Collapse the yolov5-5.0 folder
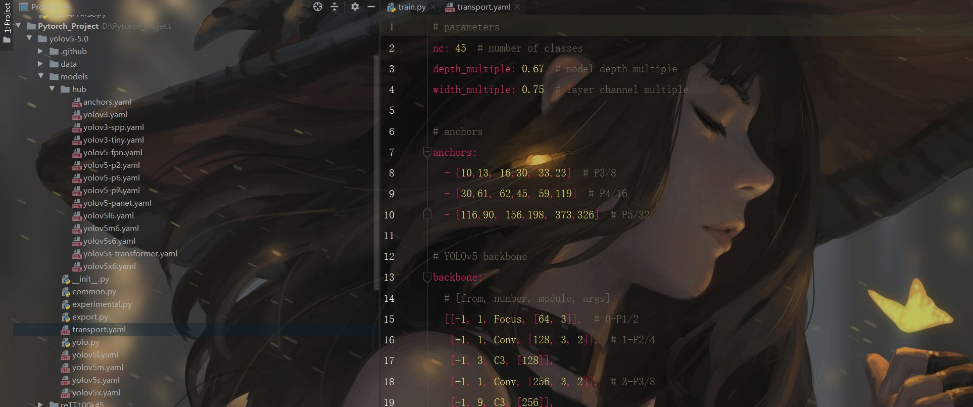 29,38
